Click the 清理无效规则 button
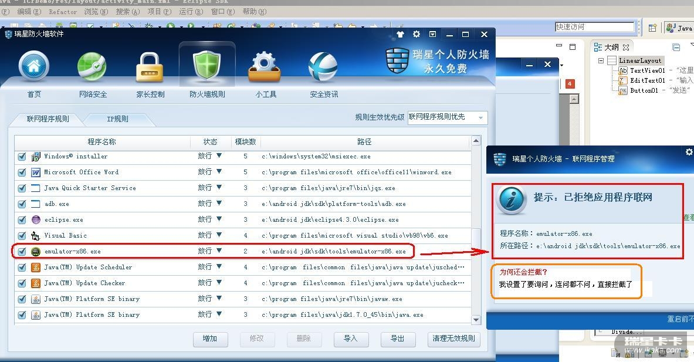This screenshot has width=694, height=362. coord(453,339)
